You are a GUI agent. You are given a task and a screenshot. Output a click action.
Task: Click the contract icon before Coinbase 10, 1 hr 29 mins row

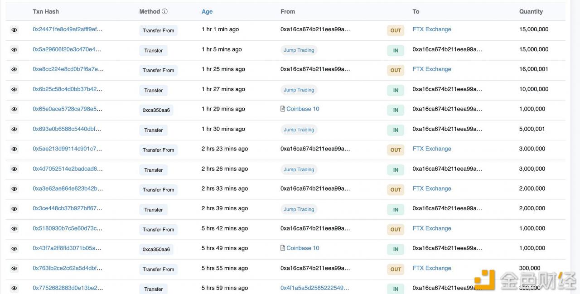pyautogui.click(x=283, y=109)
